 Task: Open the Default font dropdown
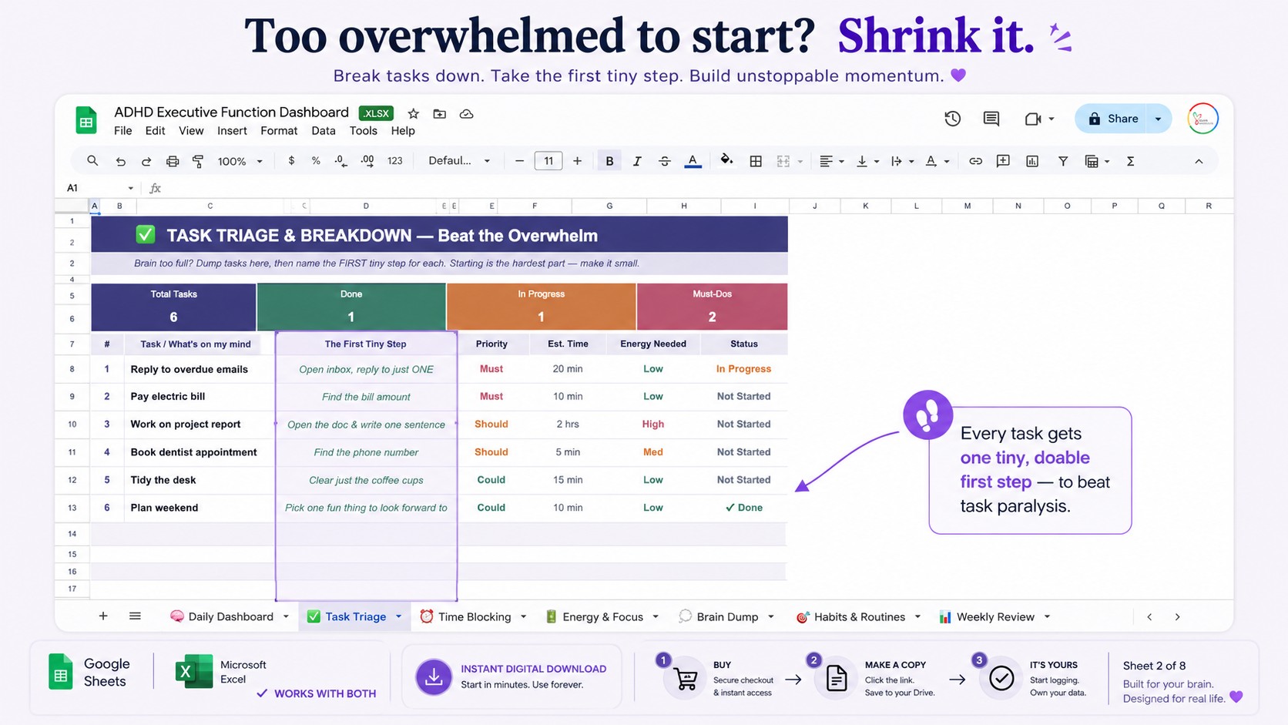point(460,161)
